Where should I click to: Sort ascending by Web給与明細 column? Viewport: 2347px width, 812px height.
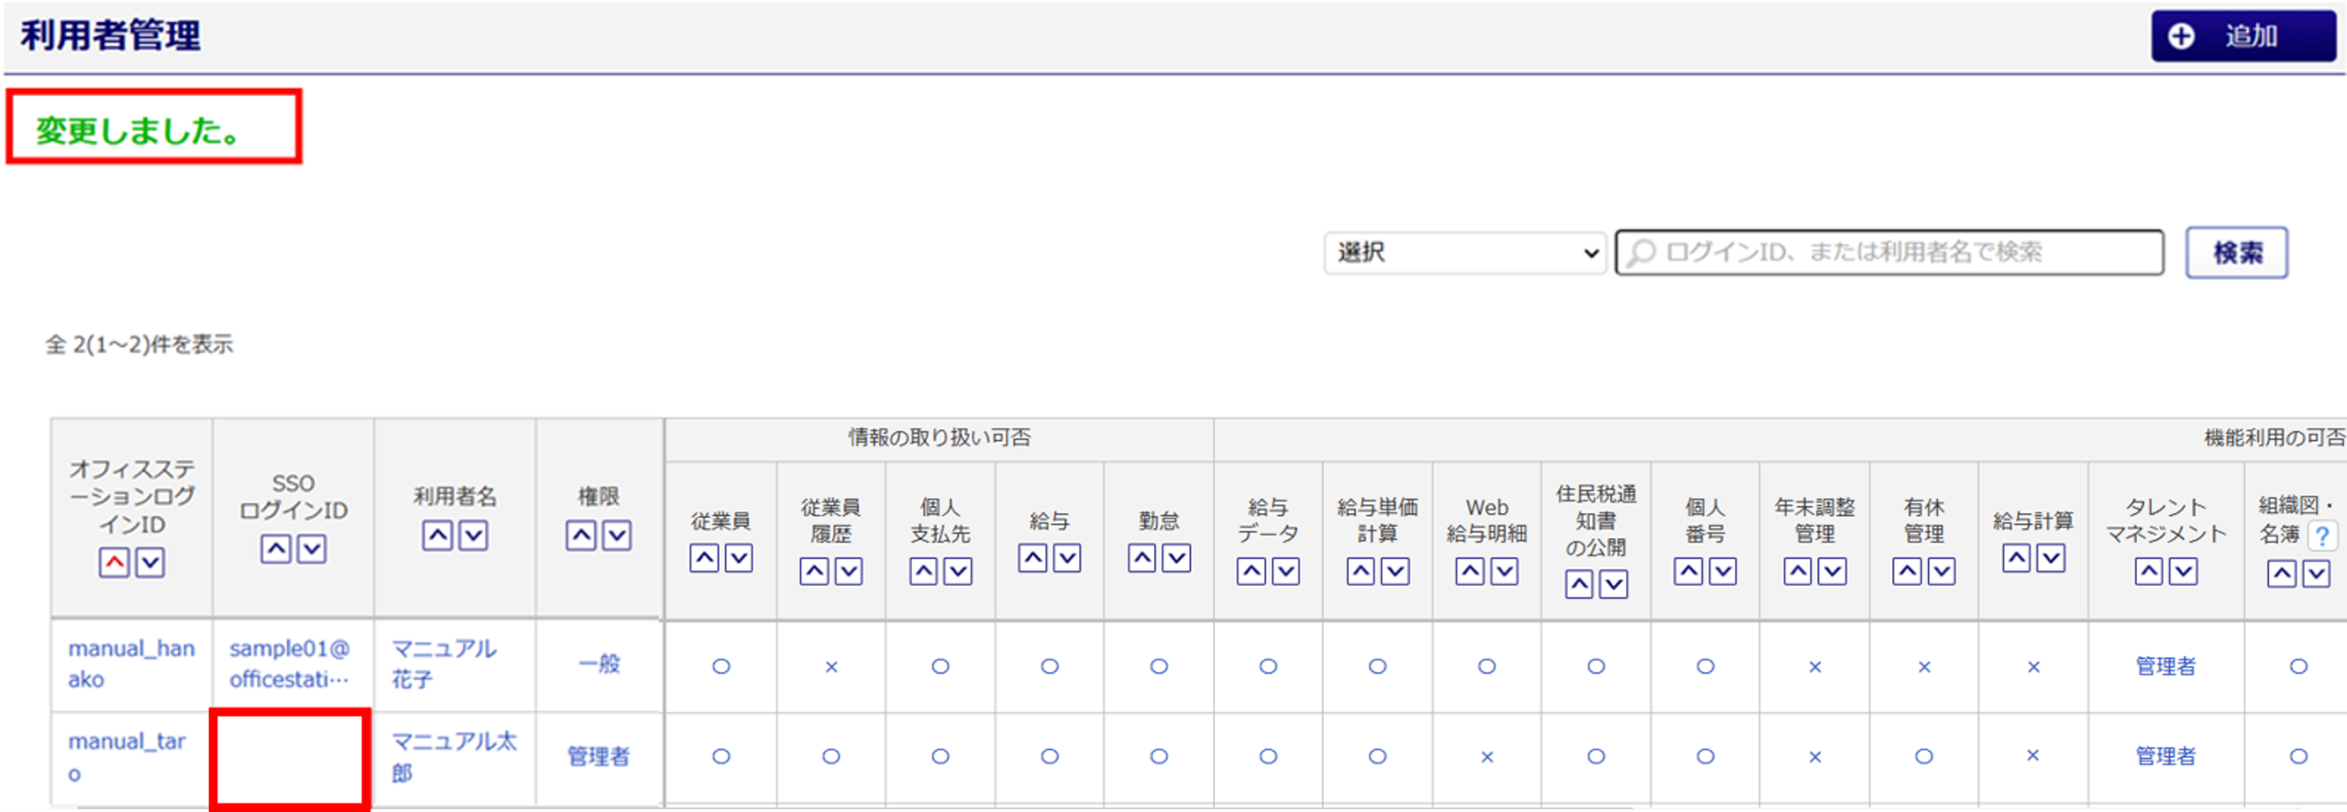1470,572
